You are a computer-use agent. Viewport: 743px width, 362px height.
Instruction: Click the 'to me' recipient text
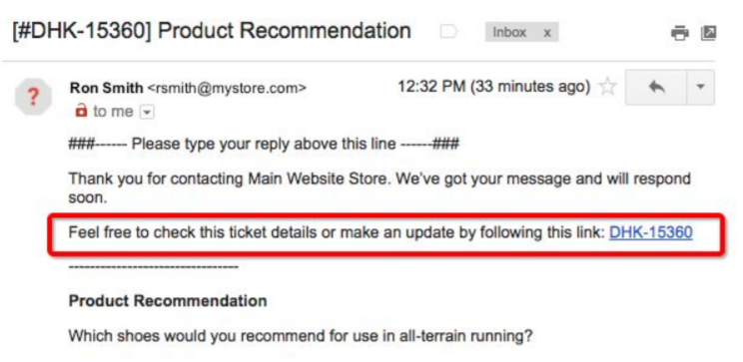pyautogui.click(x=113, y=112)
